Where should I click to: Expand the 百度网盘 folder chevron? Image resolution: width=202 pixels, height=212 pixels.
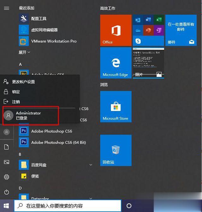[x=91, y=165]
